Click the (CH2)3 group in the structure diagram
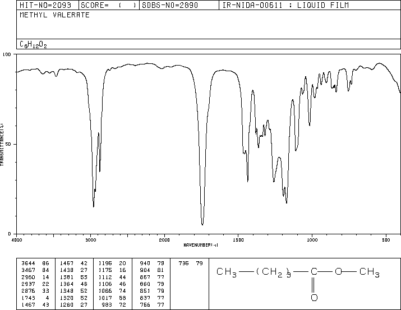Viewport: 401px width, 310px height. pyautogui.click(x=274, y=273)
